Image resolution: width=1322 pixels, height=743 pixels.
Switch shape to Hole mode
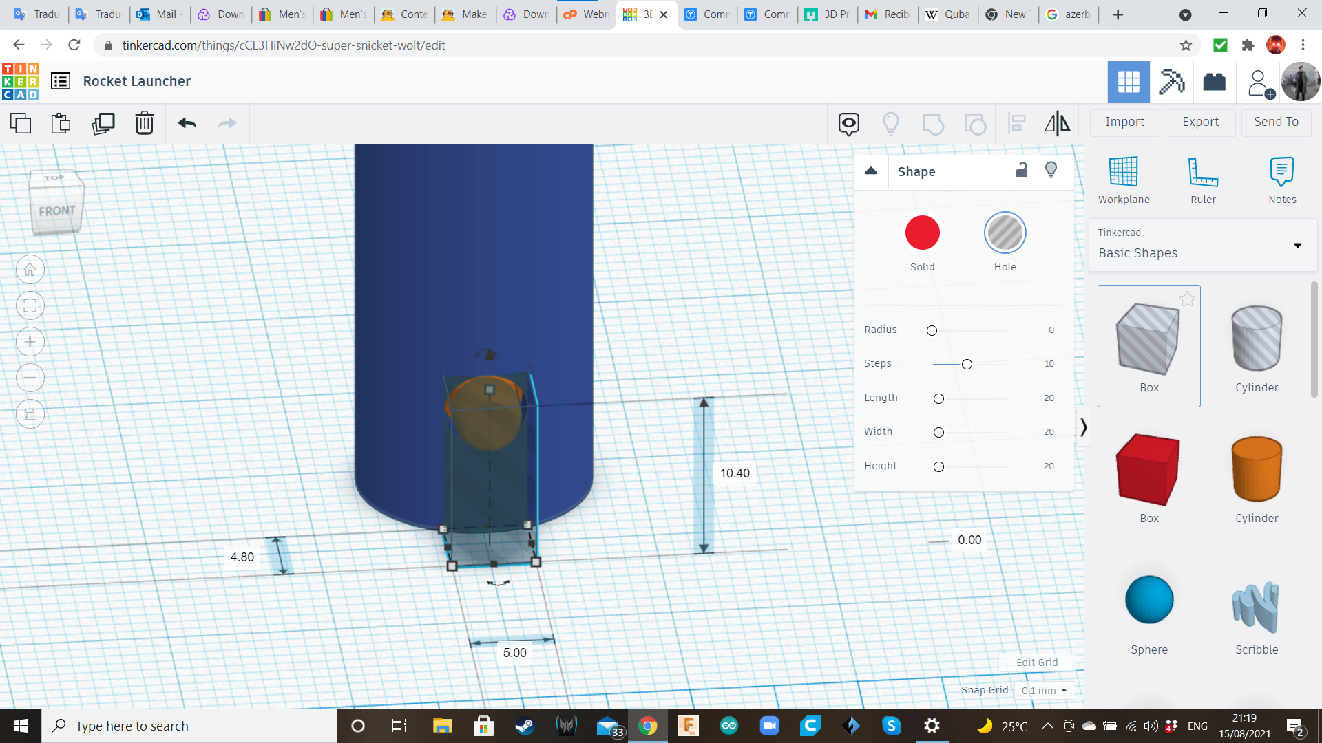pyautogui.click(x=1005, y=233)
